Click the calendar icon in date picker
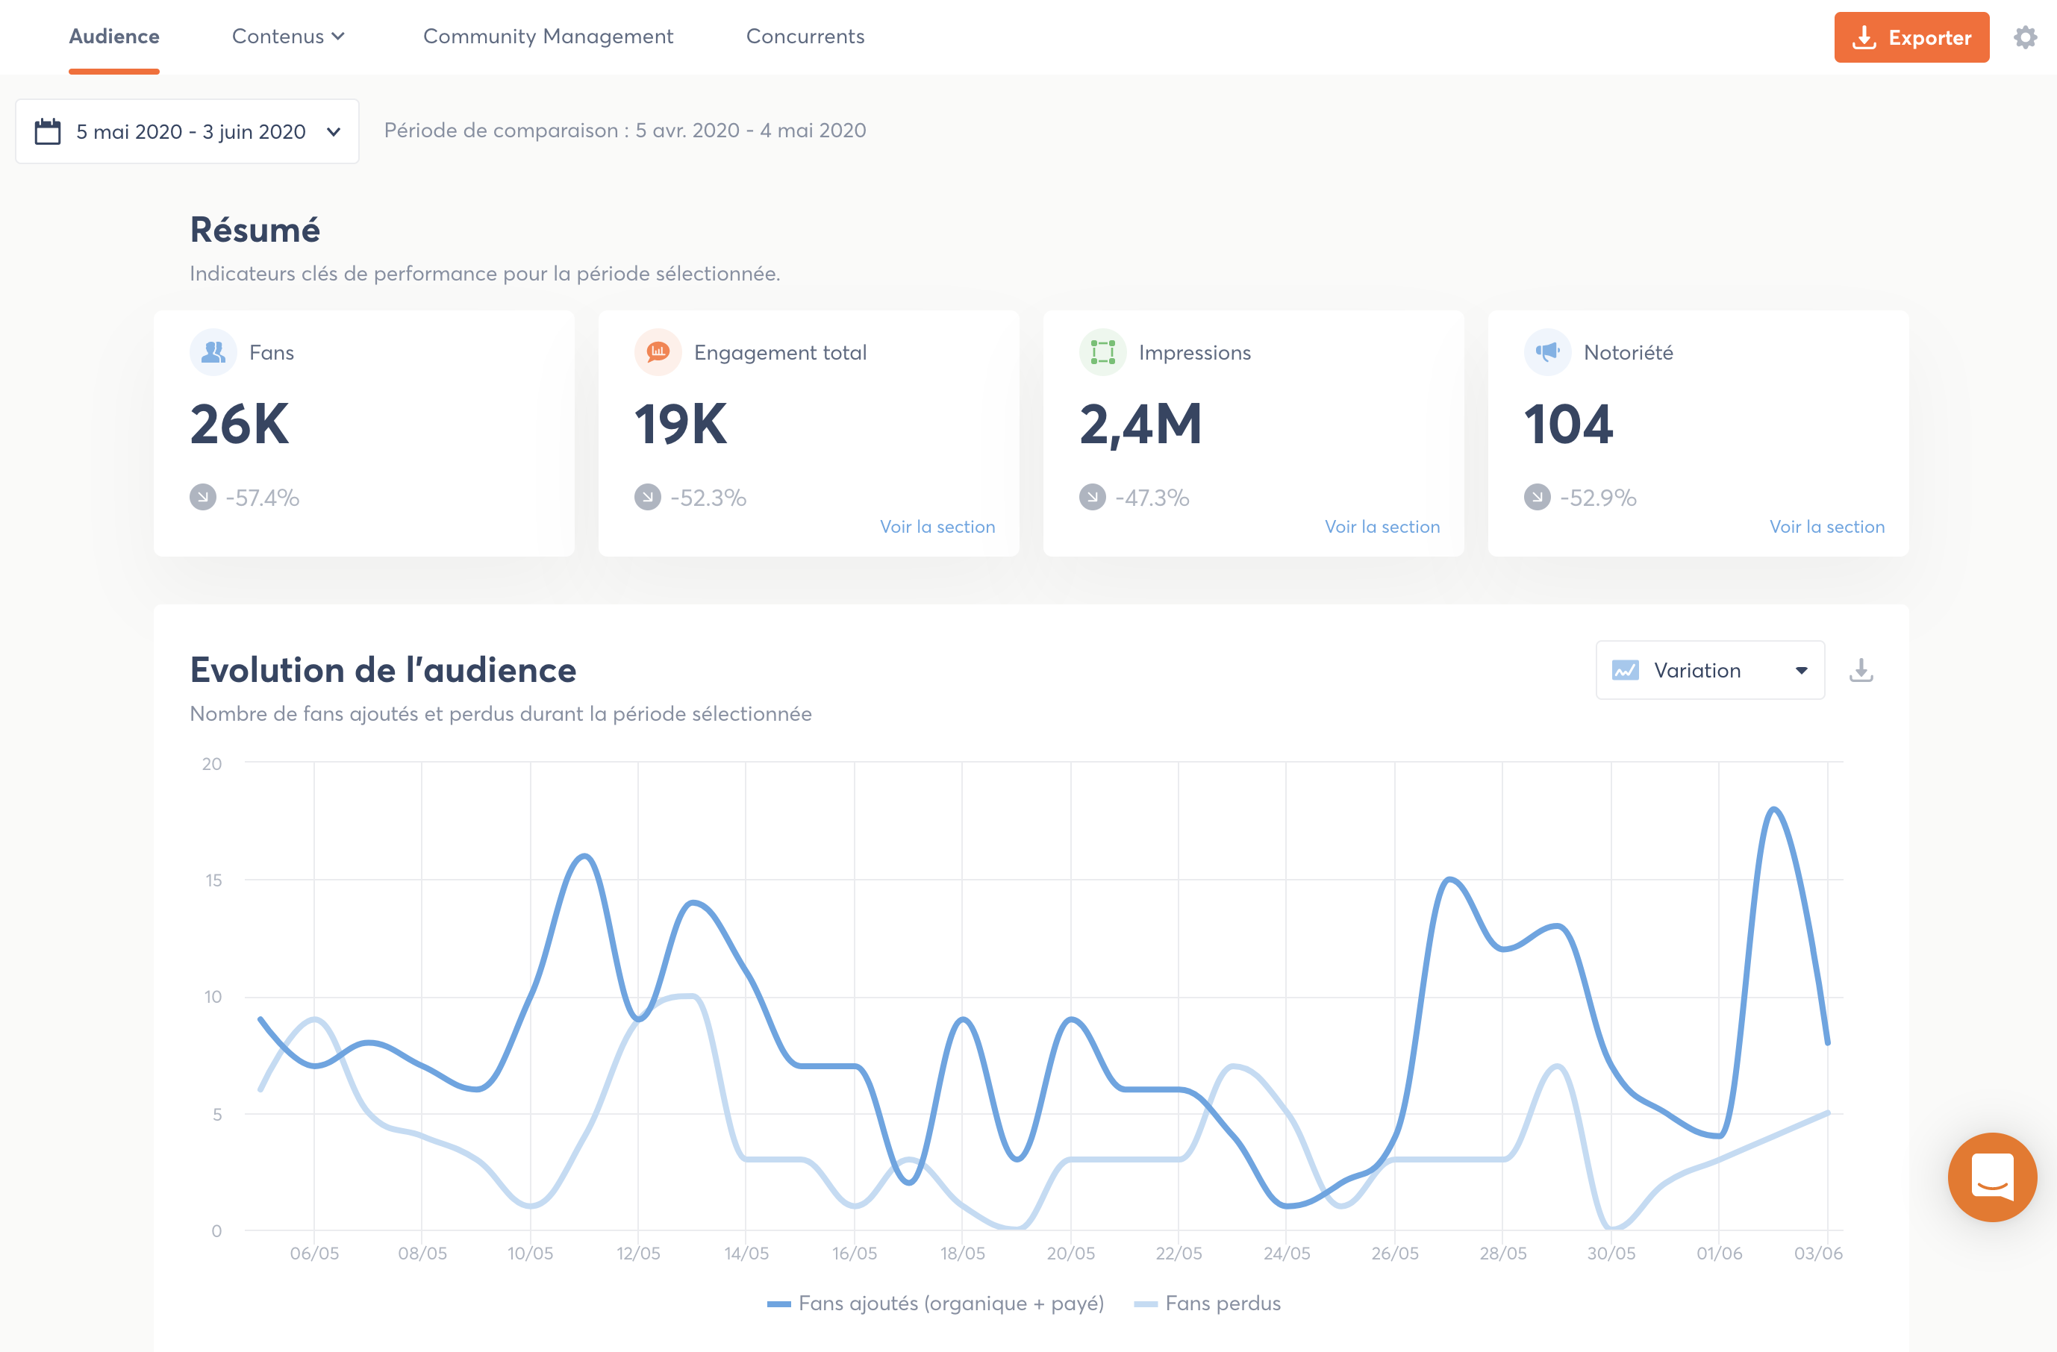Screen dimensions: 2057x1352 coord(48,131)
